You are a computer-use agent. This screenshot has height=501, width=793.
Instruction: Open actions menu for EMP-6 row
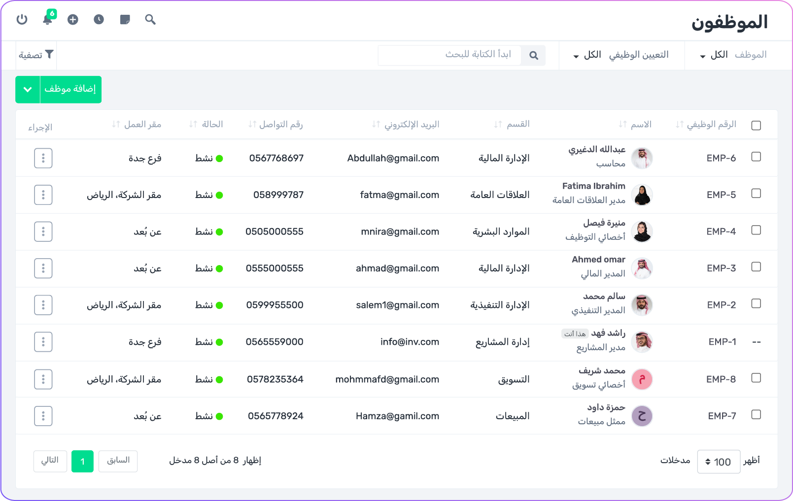pos(43,158)
